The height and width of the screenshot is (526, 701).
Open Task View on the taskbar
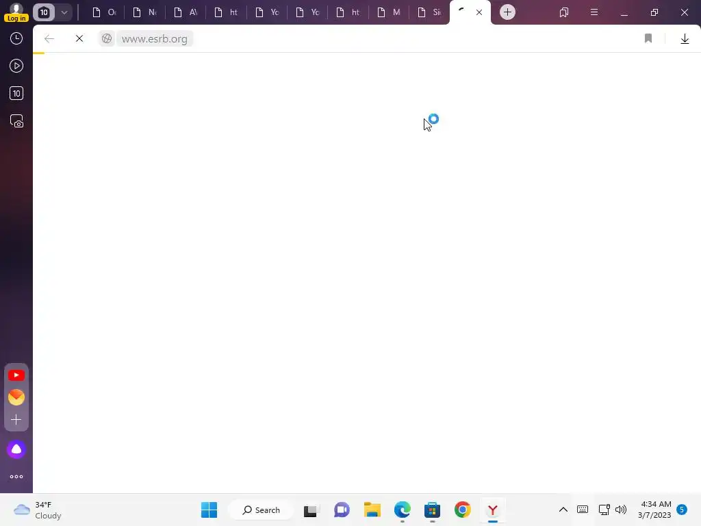311,510
